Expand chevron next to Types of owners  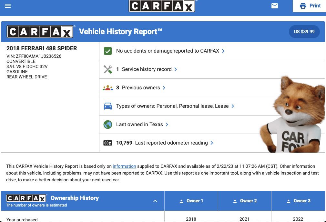coord(233,106)
